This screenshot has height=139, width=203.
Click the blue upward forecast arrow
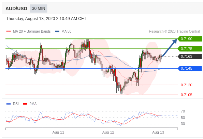(x=170, y=48)
